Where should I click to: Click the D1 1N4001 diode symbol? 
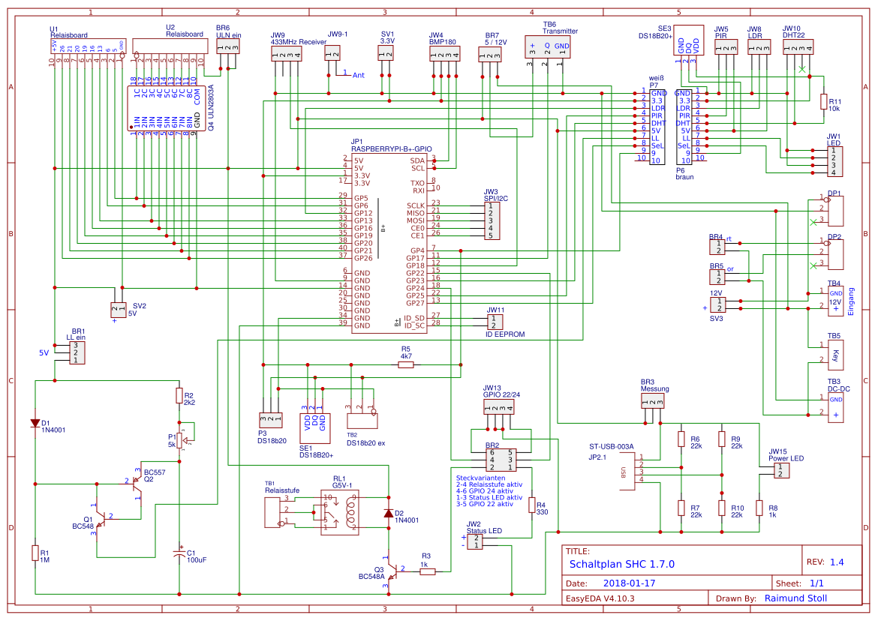coord(34,424)
